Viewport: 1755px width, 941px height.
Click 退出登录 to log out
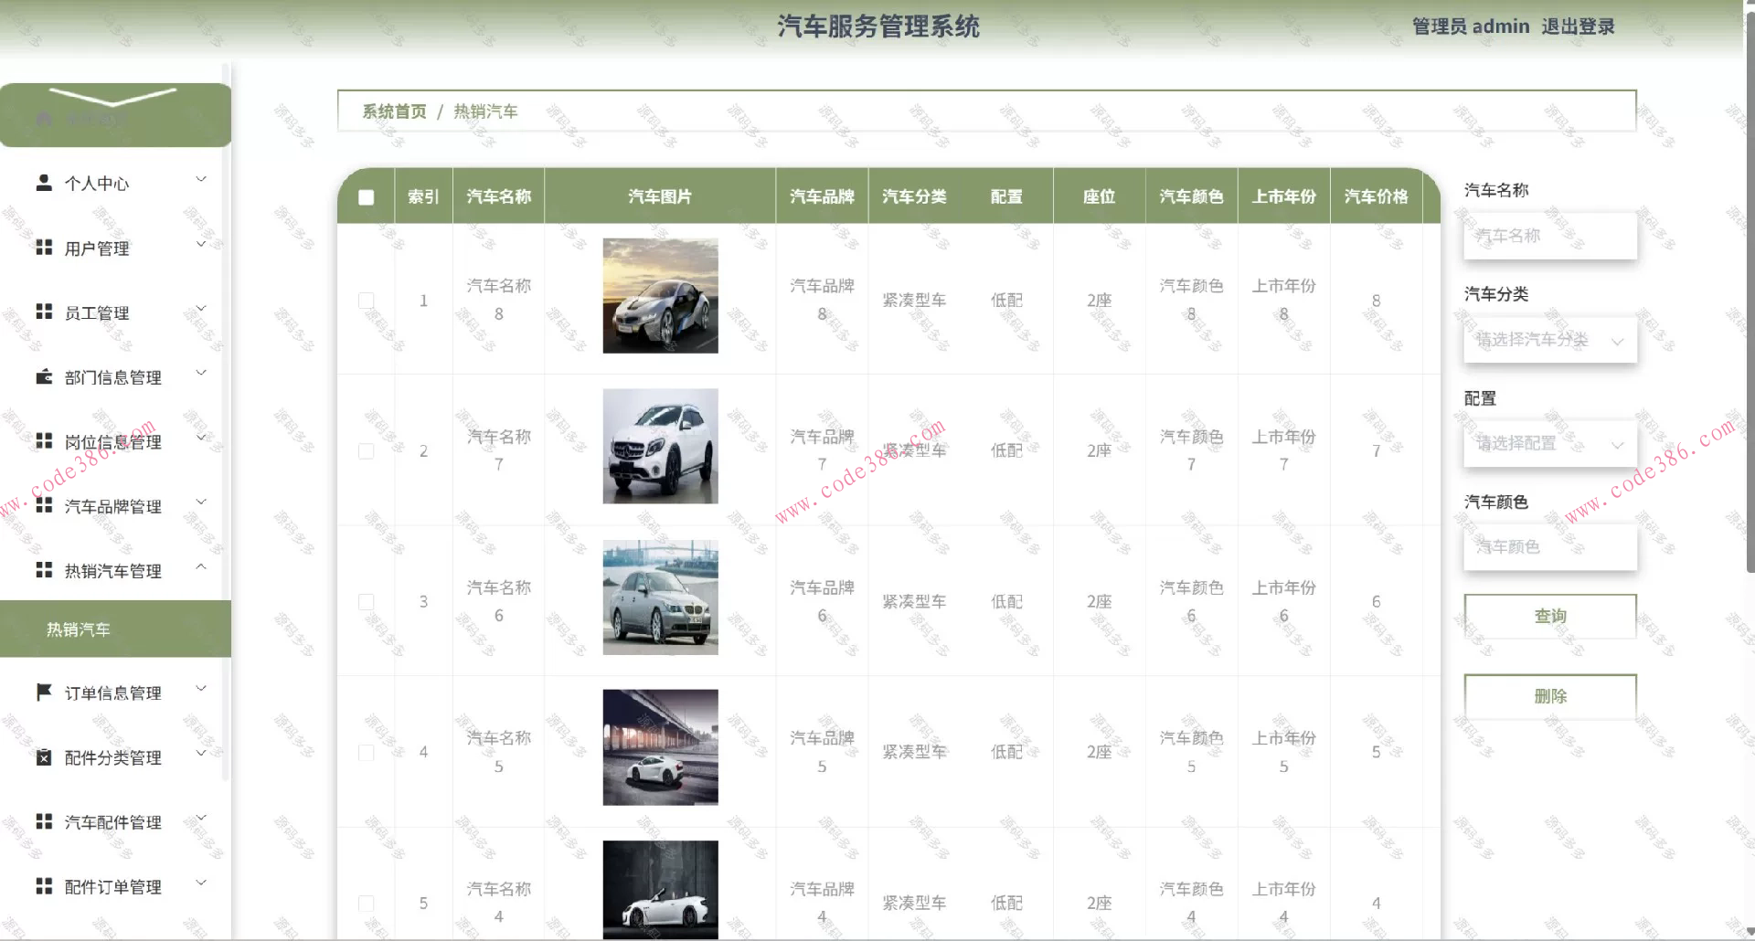tap(1577, 26)
